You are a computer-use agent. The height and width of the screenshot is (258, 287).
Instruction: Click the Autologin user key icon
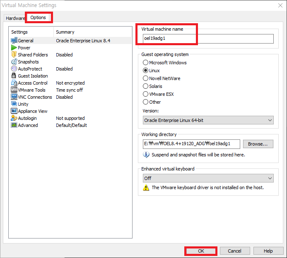(x=14, y=118)
